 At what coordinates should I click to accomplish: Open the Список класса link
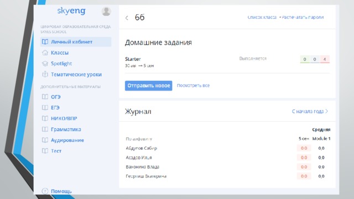(x=262, y=17)
